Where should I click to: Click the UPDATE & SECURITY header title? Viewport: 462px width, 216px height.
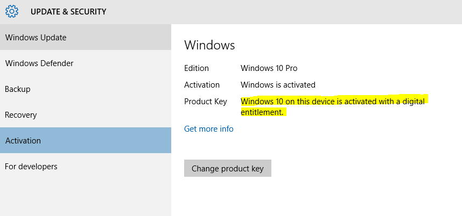(x=68, y=12)
